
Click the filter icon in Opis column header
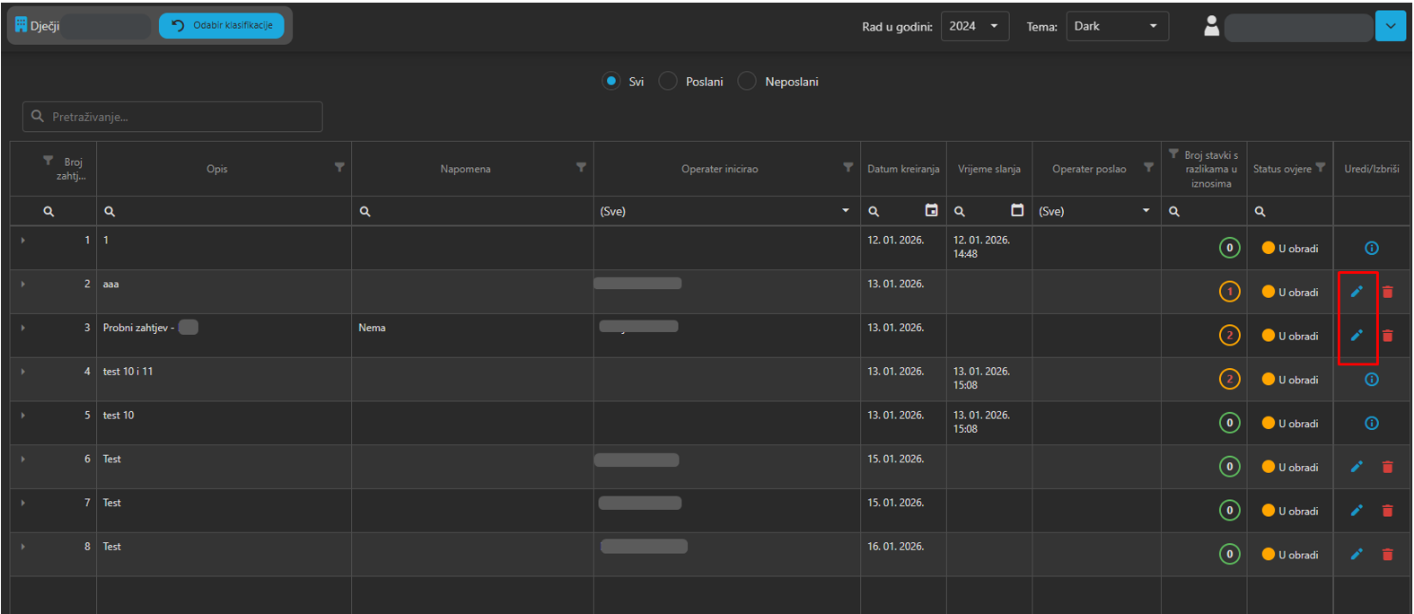click(x=339, y=168)
